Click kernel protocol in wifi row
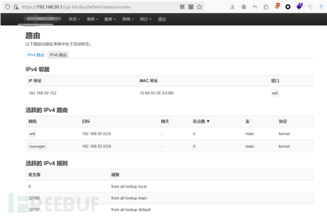Image resolution: width=327 pixels, height=216 pixels. (x=284, y=134)
